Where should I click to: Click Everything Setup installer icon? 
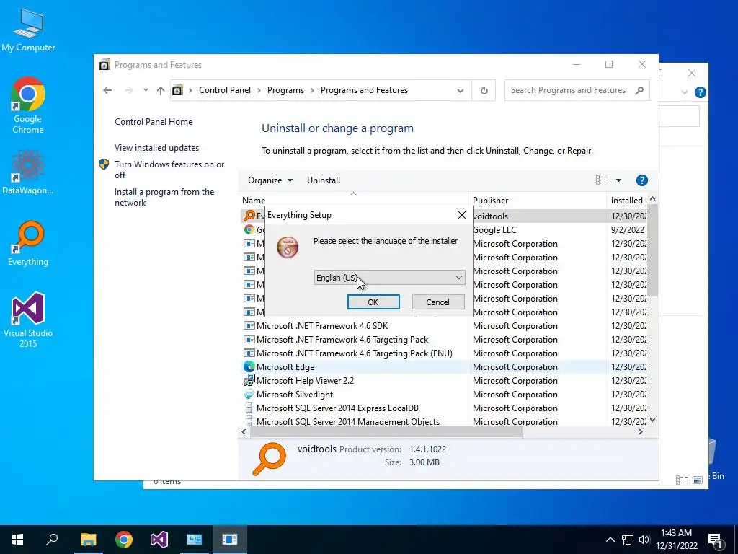[288, 247]
